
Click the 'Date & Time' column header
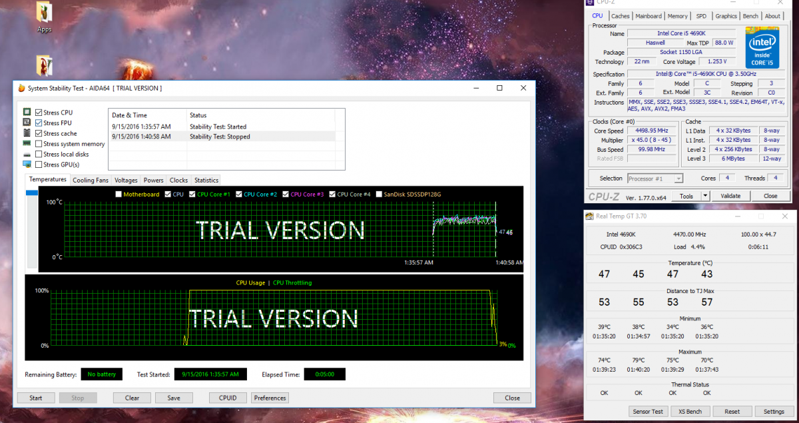pos(147,115)
